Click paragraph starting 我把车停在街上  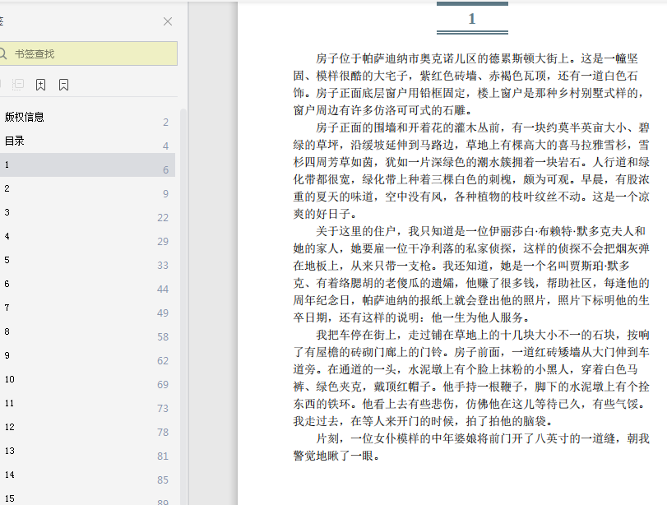[471, 378]
